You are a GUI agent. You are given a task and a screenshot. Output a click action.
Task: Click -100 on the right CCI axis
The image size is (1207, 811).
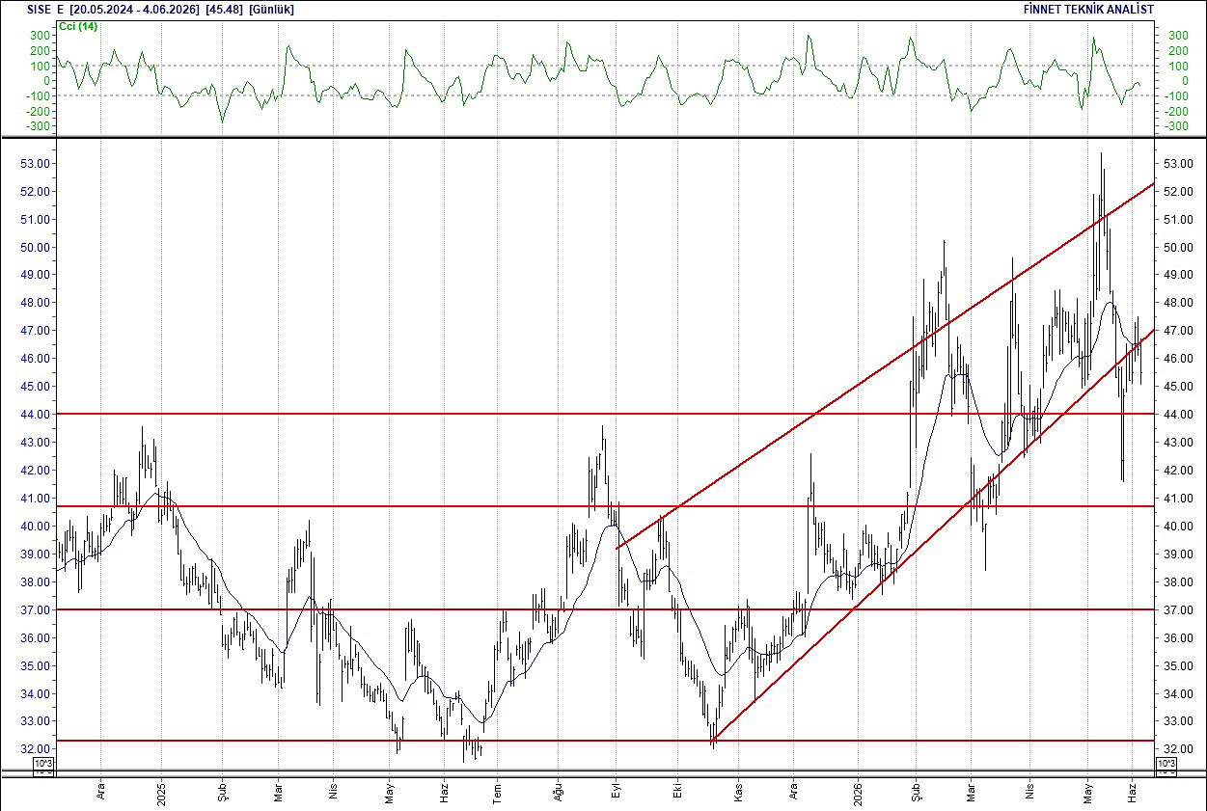pyautogui.click(x=1178, y=96)
